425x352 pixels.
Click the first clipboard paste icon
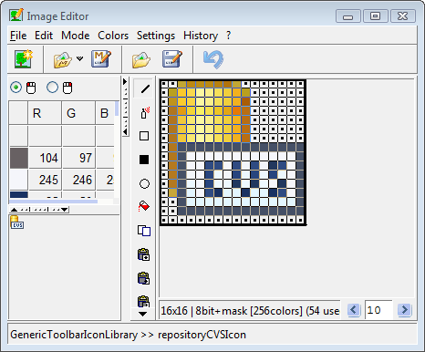pos(144,254)
